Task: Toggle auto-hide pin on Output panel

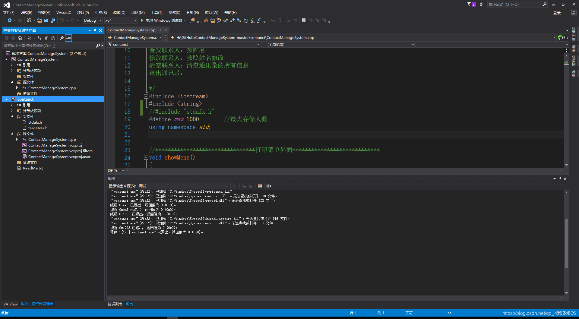Action: (x=560, y=179)
